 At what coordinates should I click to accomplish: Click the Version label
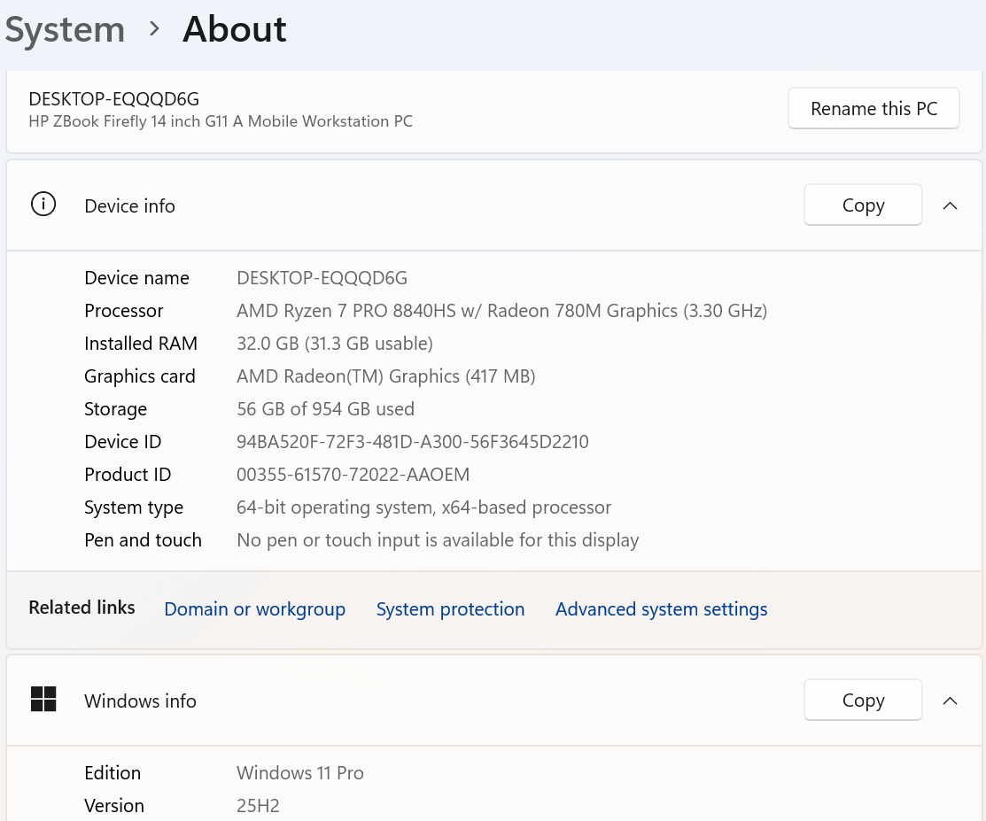click(113, 805)
